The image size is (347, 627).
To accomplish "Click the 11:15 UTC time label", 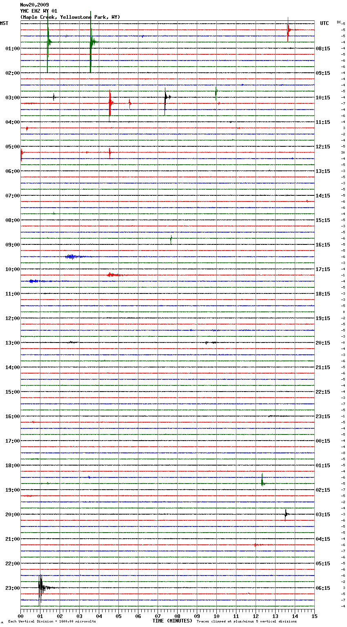I will [x=323, y=122].
